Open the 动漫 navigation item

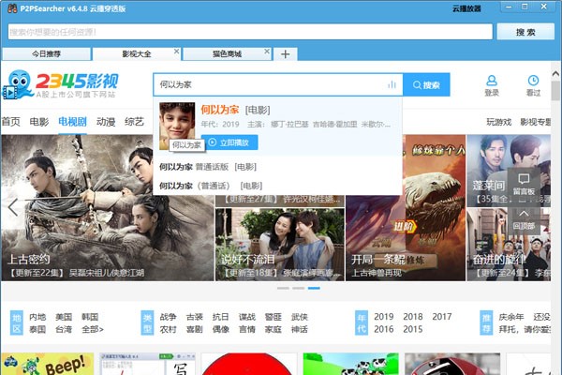click(x=106, y=122)
